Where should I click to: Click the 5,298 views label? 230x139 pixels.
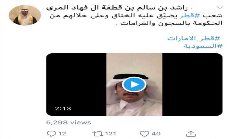(x=69, y=123)
